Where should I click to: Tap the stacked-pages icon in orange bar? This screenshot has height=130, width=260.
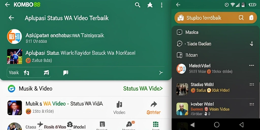(181, 18)
